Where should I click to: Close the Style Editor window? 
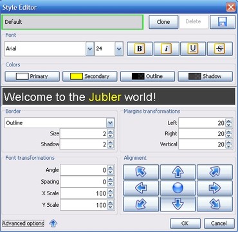point(231,7)
